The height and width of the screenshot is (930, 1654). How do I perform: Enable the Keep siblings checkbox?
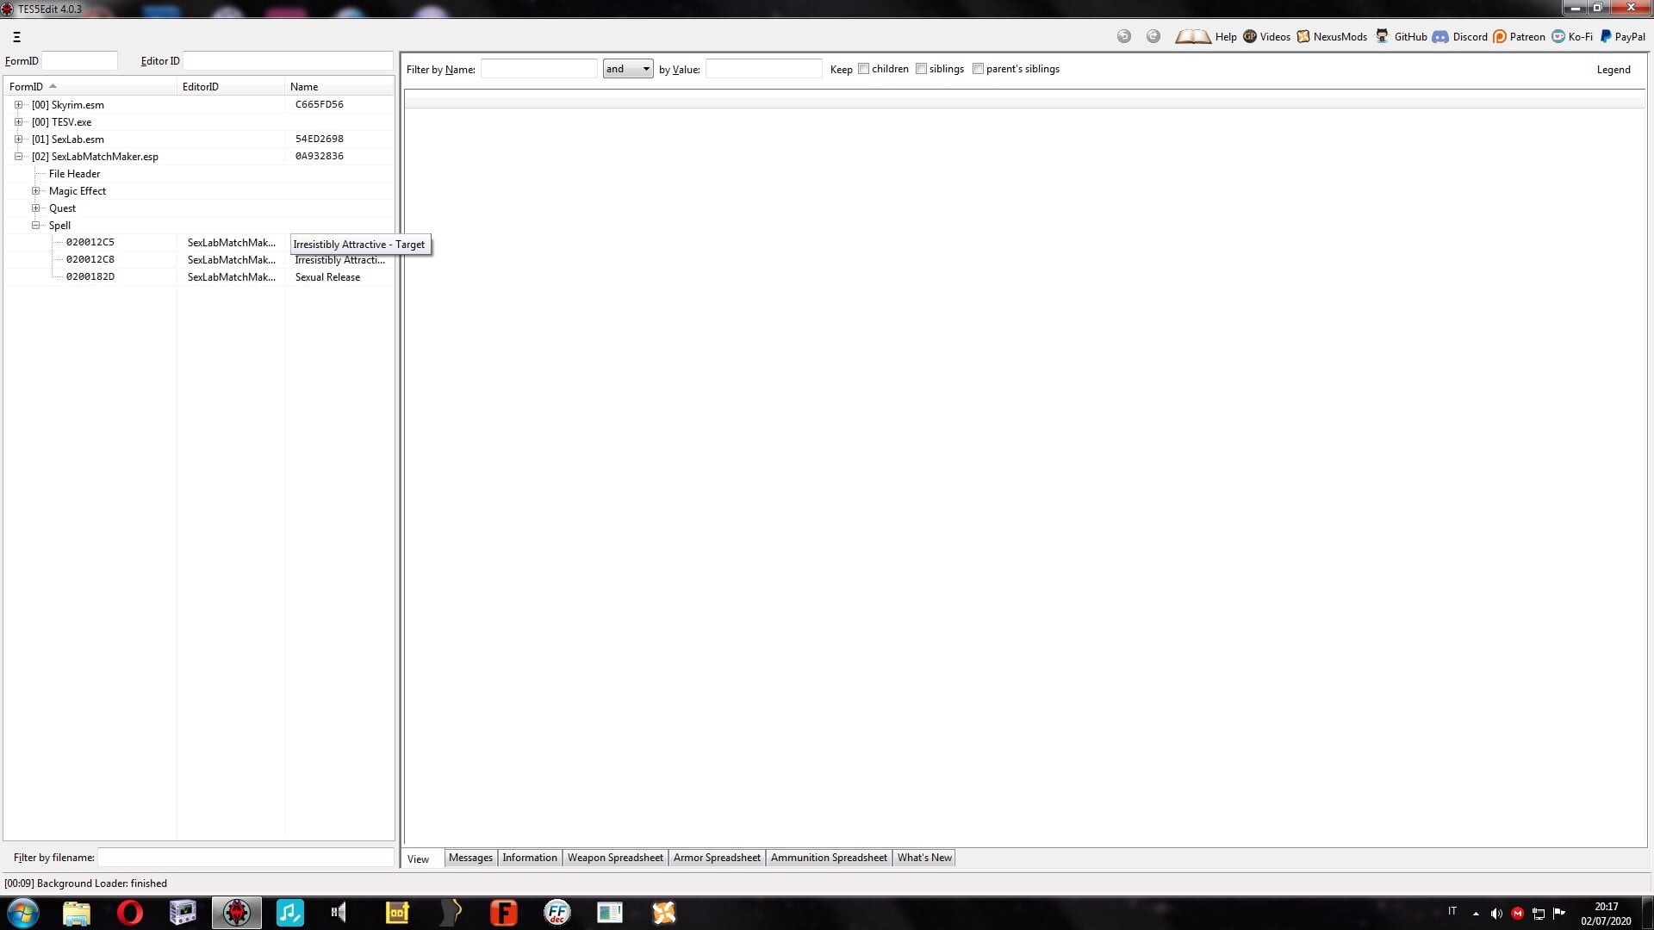(x=921, y=69)
